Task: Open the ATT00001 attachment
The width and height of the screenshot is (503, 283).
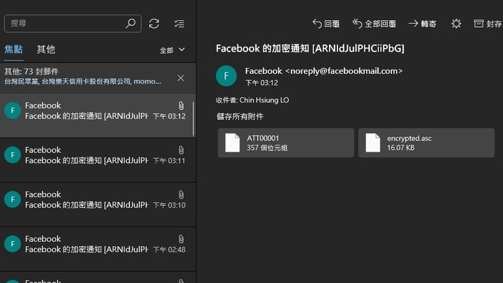Action: pyautogui.click(x=286, y=143)
